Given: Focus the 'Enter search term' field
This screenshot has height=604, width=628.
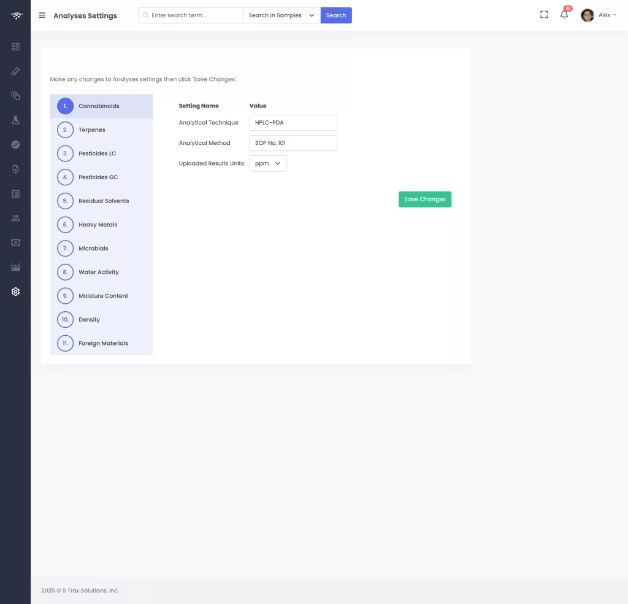Looking at the screenshot, I should point(191,15).
